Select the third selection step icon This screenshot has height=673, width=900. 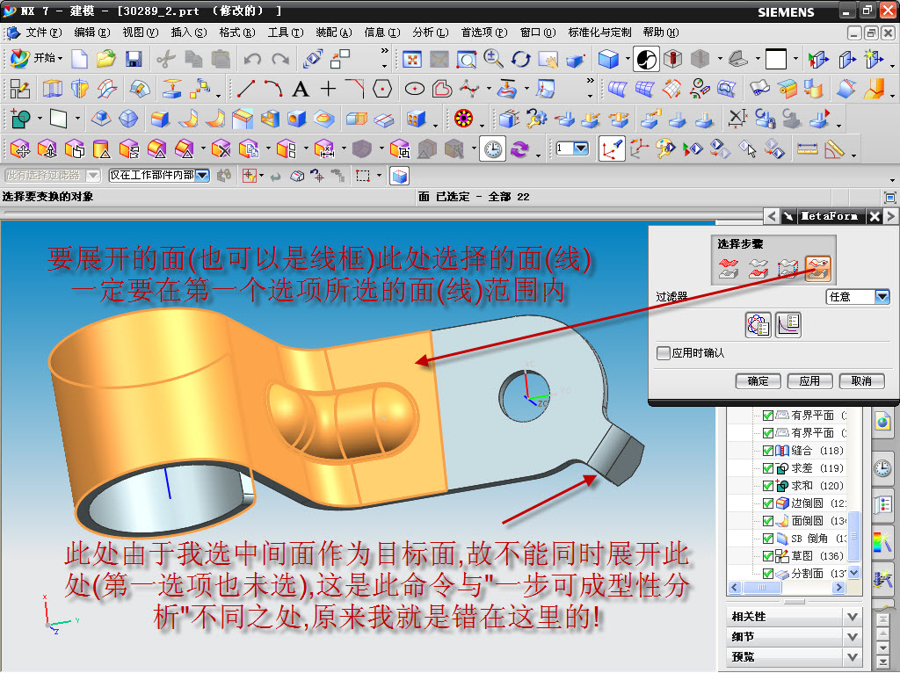tap(788, 268)
